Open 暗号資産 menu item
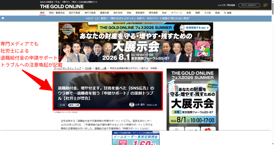The height and width of the screenshot is (145, 274). pyautogui.click(x=153, y=13)
